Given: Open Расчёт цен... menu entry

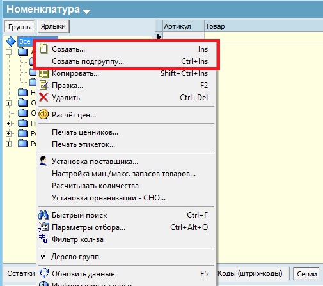Looking at the screenshot, I should coord(126,115).
